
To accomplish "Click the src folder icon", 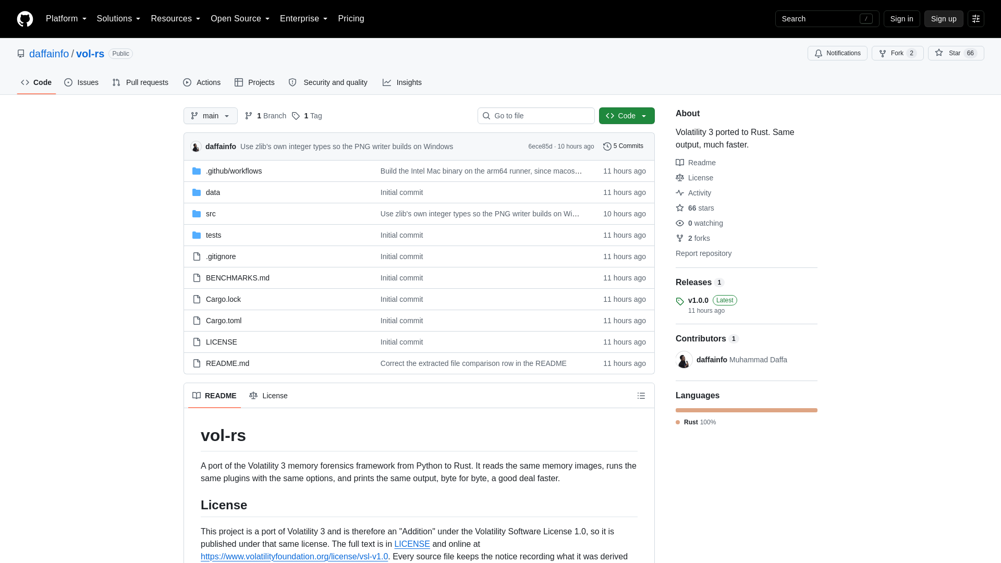I will click(197, 214).
